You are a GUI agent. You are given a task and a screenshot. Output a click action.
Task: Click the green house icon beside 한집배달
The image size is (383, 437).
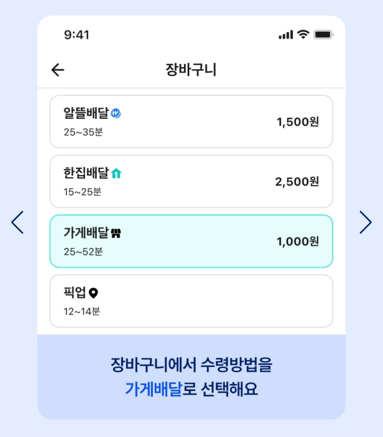point(116,173)
